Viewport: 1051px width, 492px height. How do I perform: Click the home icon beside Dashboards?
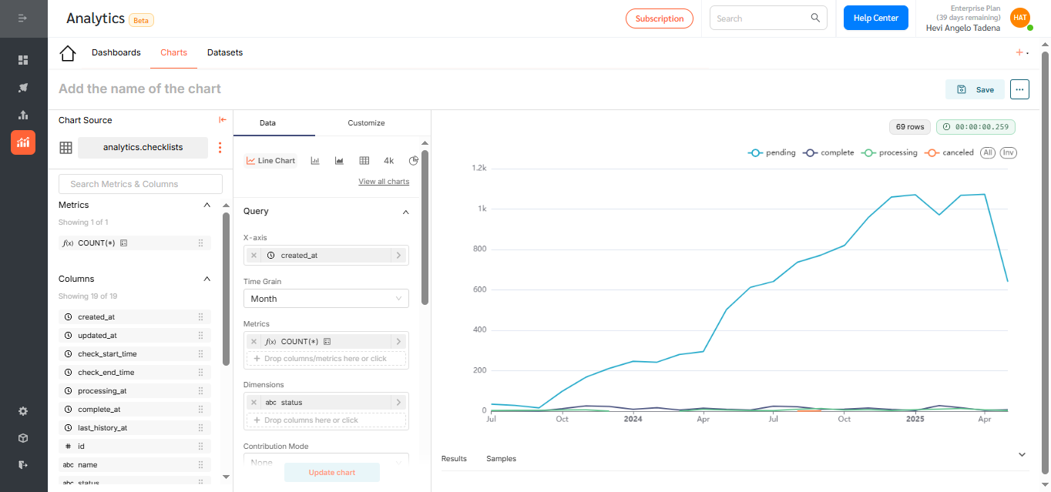(68, 53)
